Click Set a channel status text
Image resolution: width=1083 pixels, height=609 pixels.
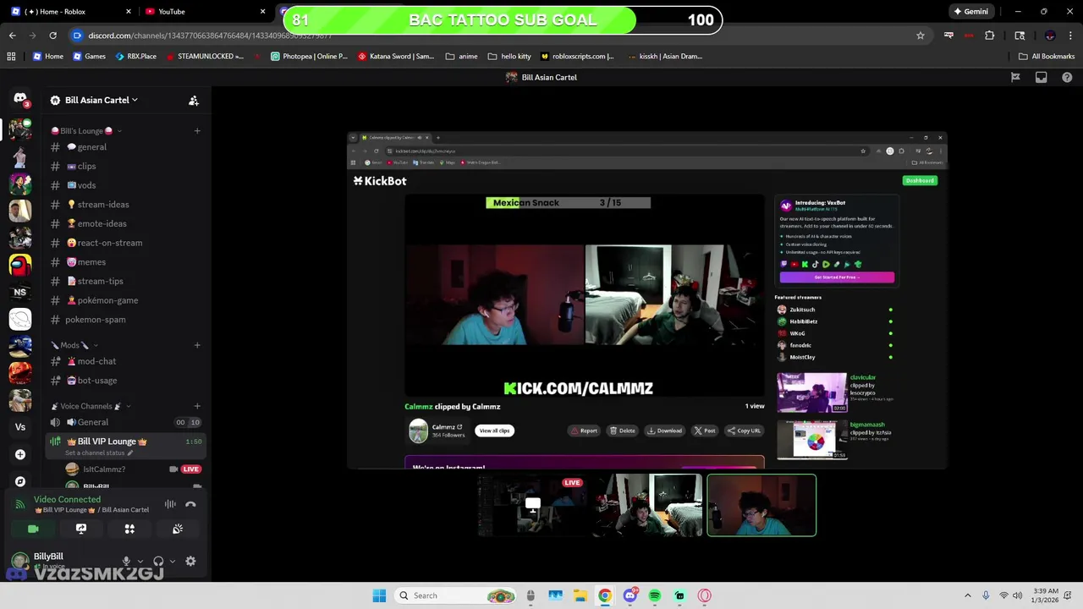(99, 453)
